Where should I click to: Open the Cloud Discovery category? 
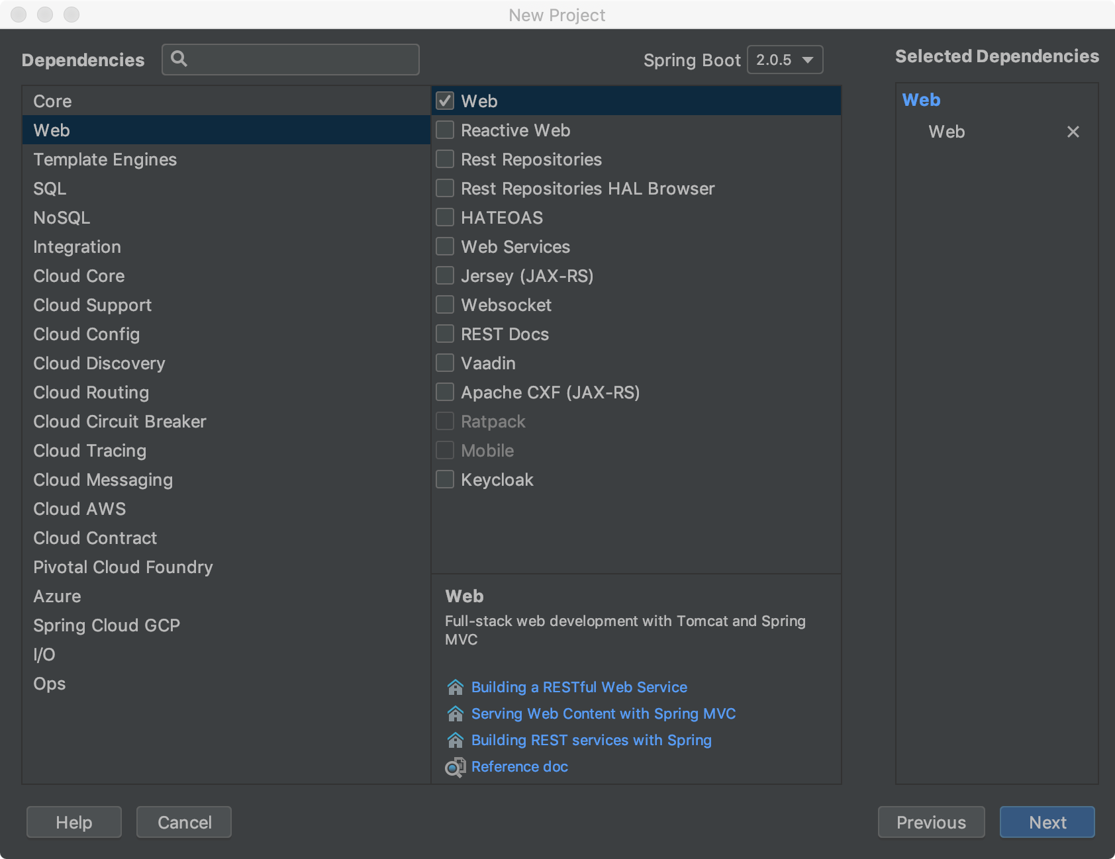click(x=99, y=363)
